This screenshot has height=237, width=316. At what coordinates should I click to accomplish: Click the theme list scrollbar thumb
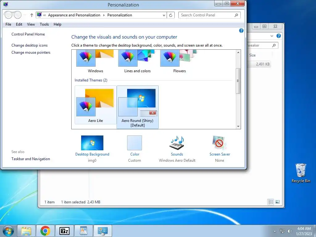pos(238,81)
